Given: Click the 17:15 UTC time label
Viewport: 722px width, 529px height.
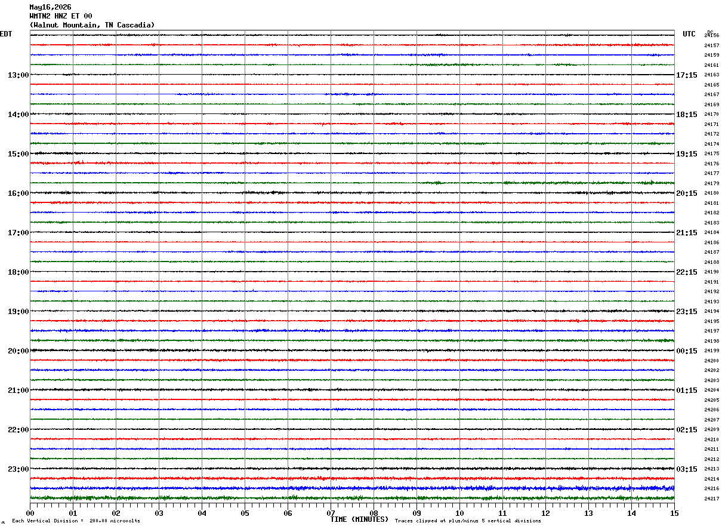Looking at the screenshot, I should [x=686, y=75].
